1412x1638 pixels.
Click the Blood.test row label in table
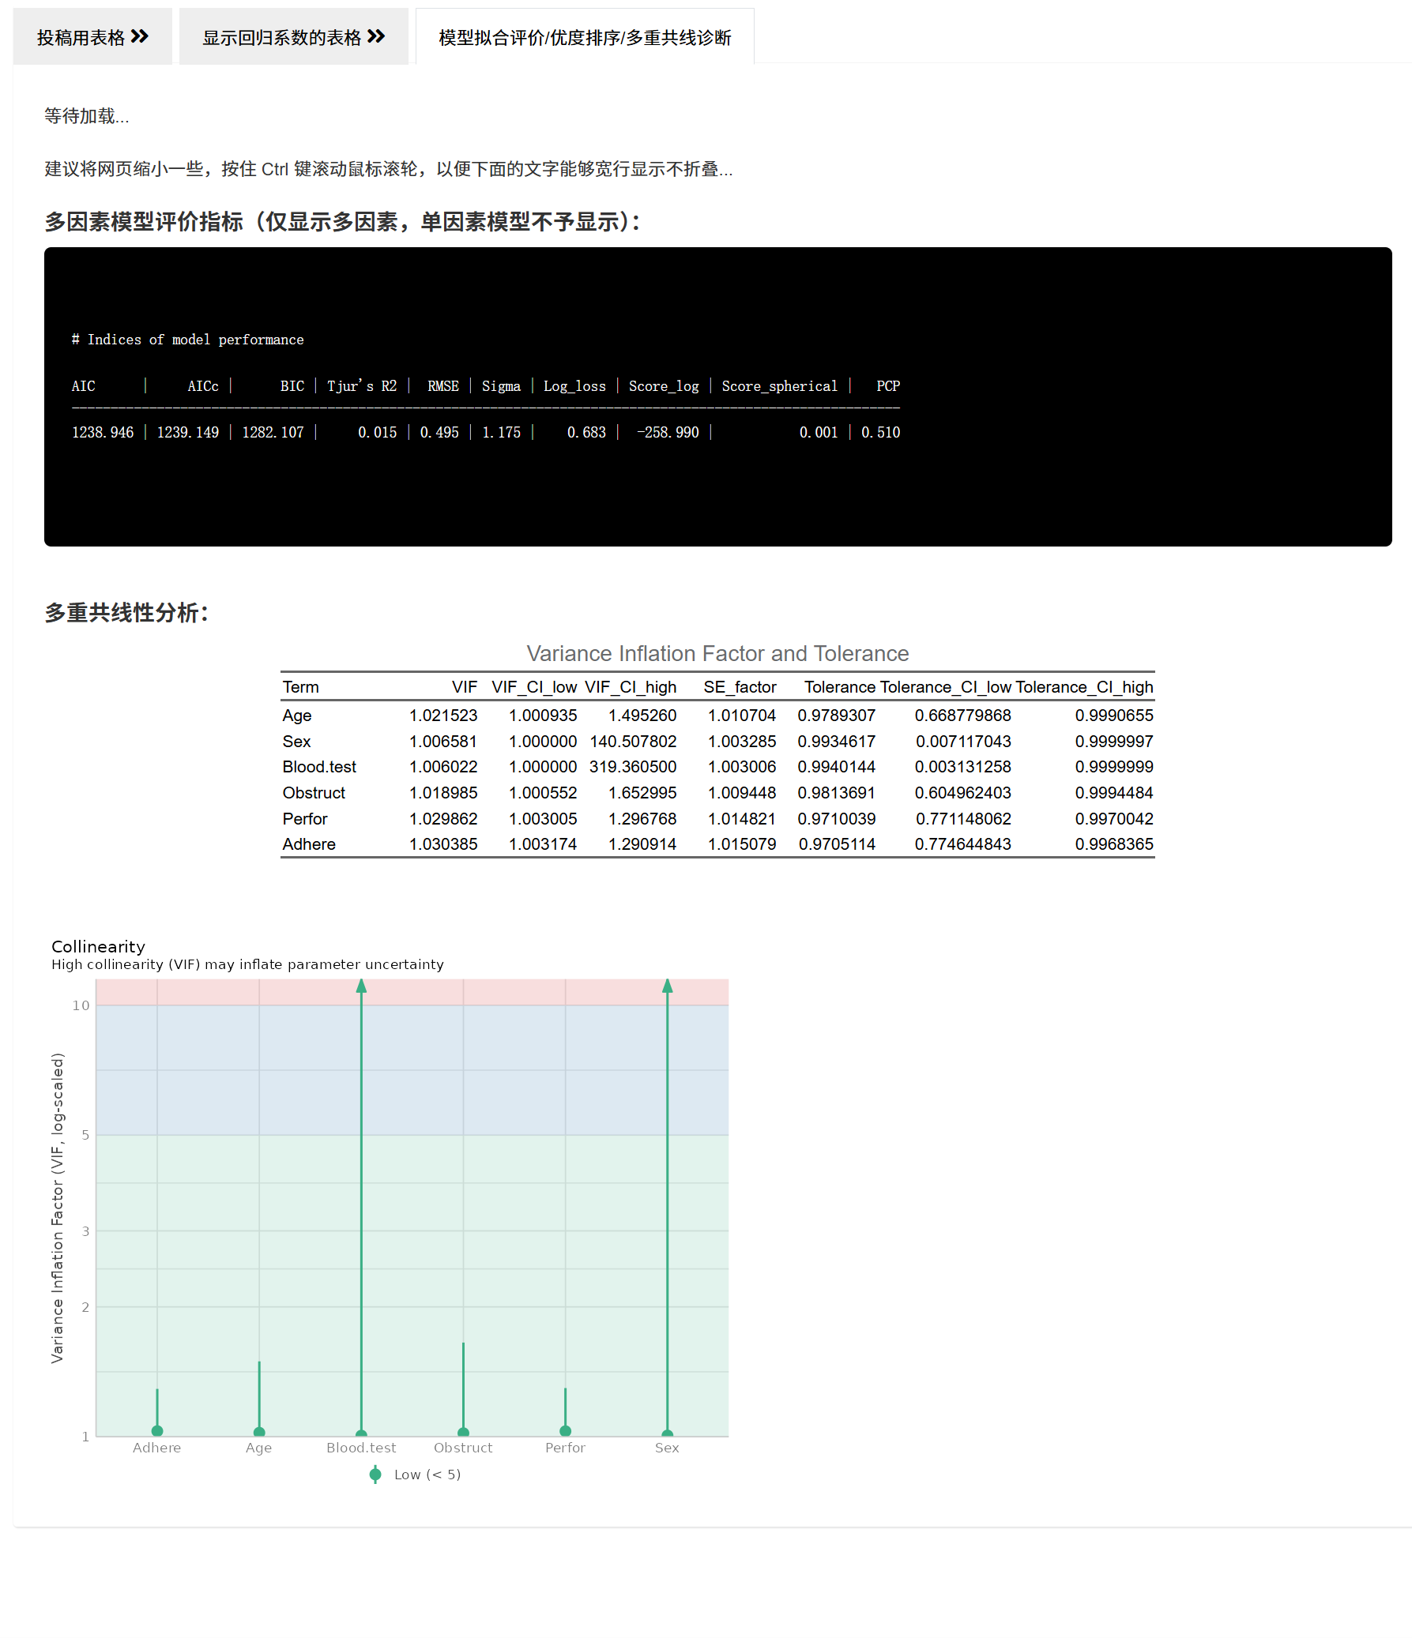pyautogui.click(x=319, y=767)
